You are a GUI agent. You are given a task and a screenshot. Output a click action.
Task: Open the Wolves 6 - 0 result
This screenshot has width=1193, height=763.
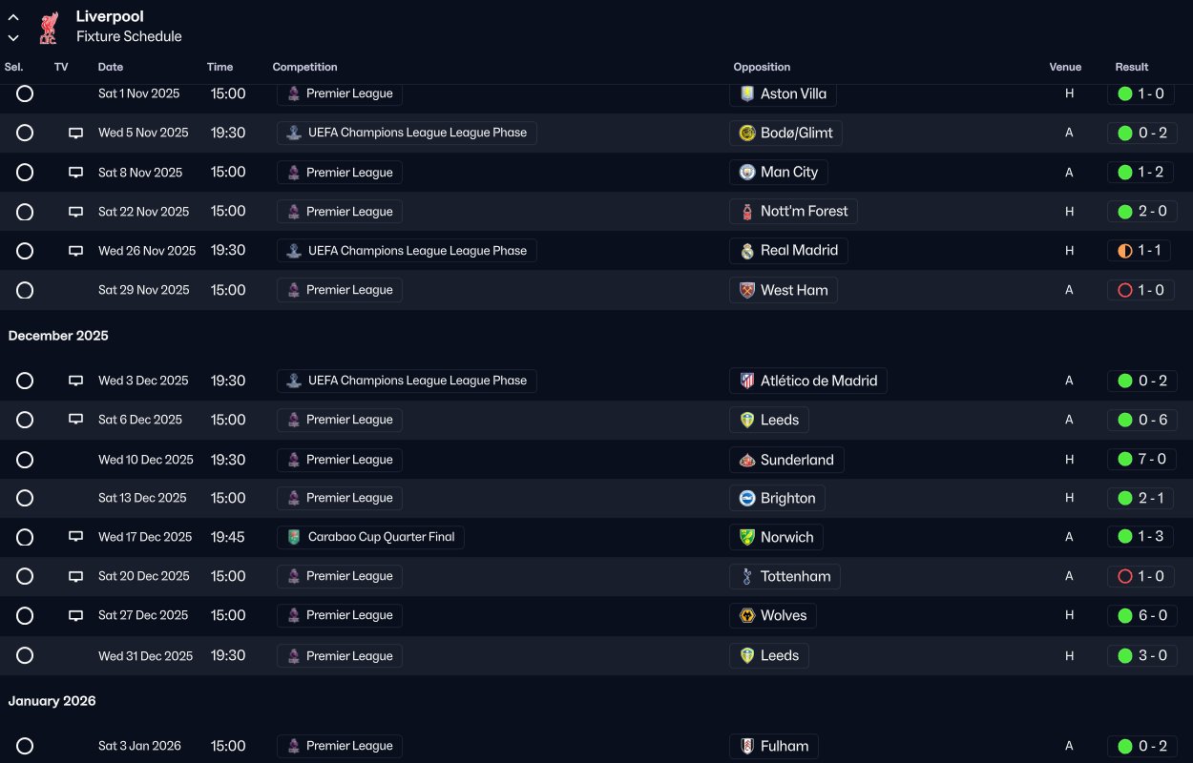[x=1141, y=615]
